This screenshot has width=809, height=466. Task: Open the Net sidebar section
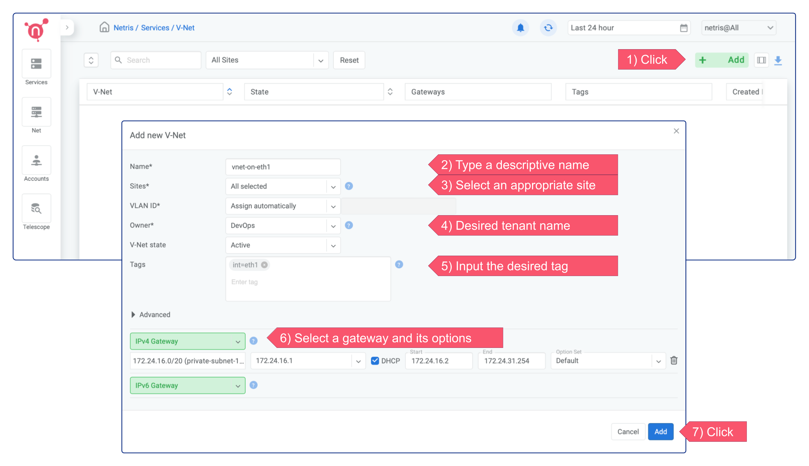(36, 112)
